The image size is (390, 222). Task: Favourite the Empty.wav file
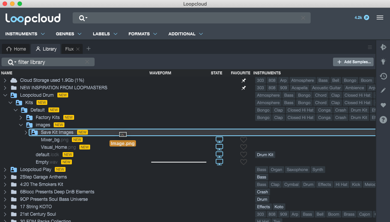point(244,162)
